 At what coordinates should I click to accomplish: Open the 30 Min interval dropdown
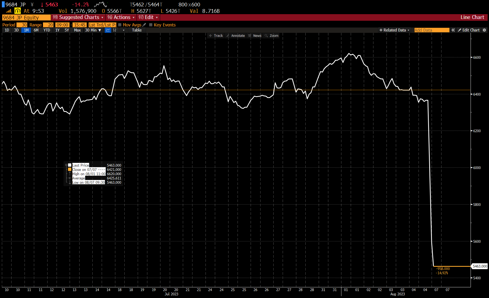[x=93, y=30]
